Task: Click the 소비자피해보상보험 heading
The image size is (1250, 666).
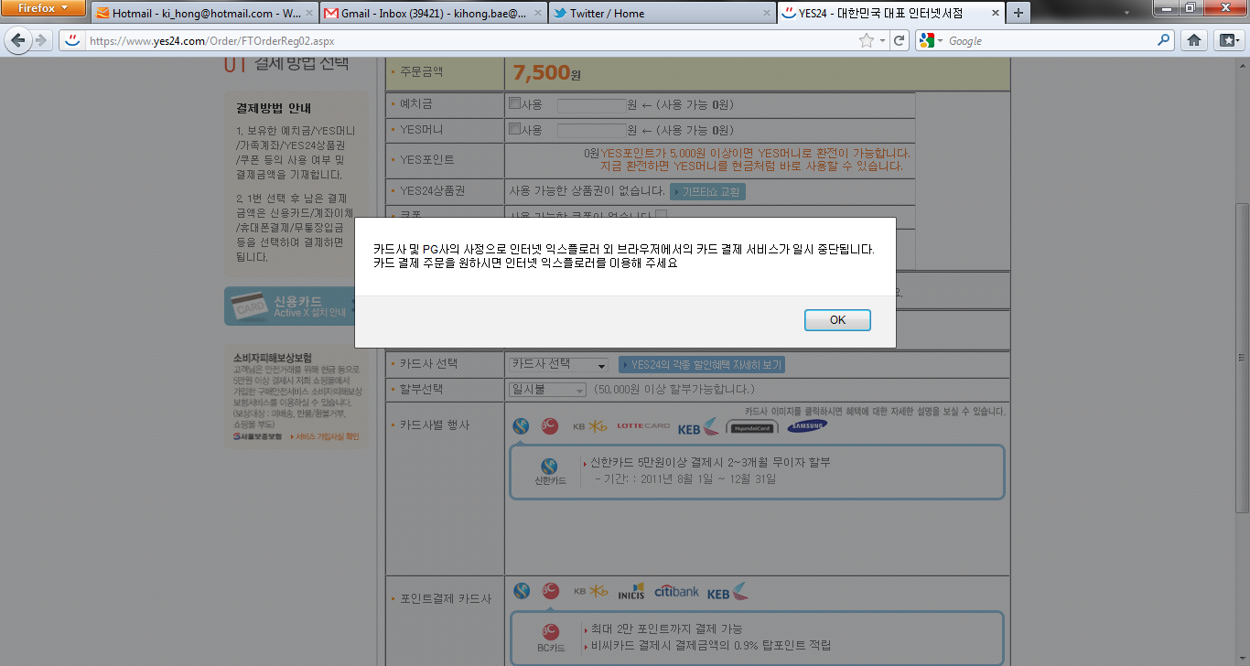Action: [273, 358]
